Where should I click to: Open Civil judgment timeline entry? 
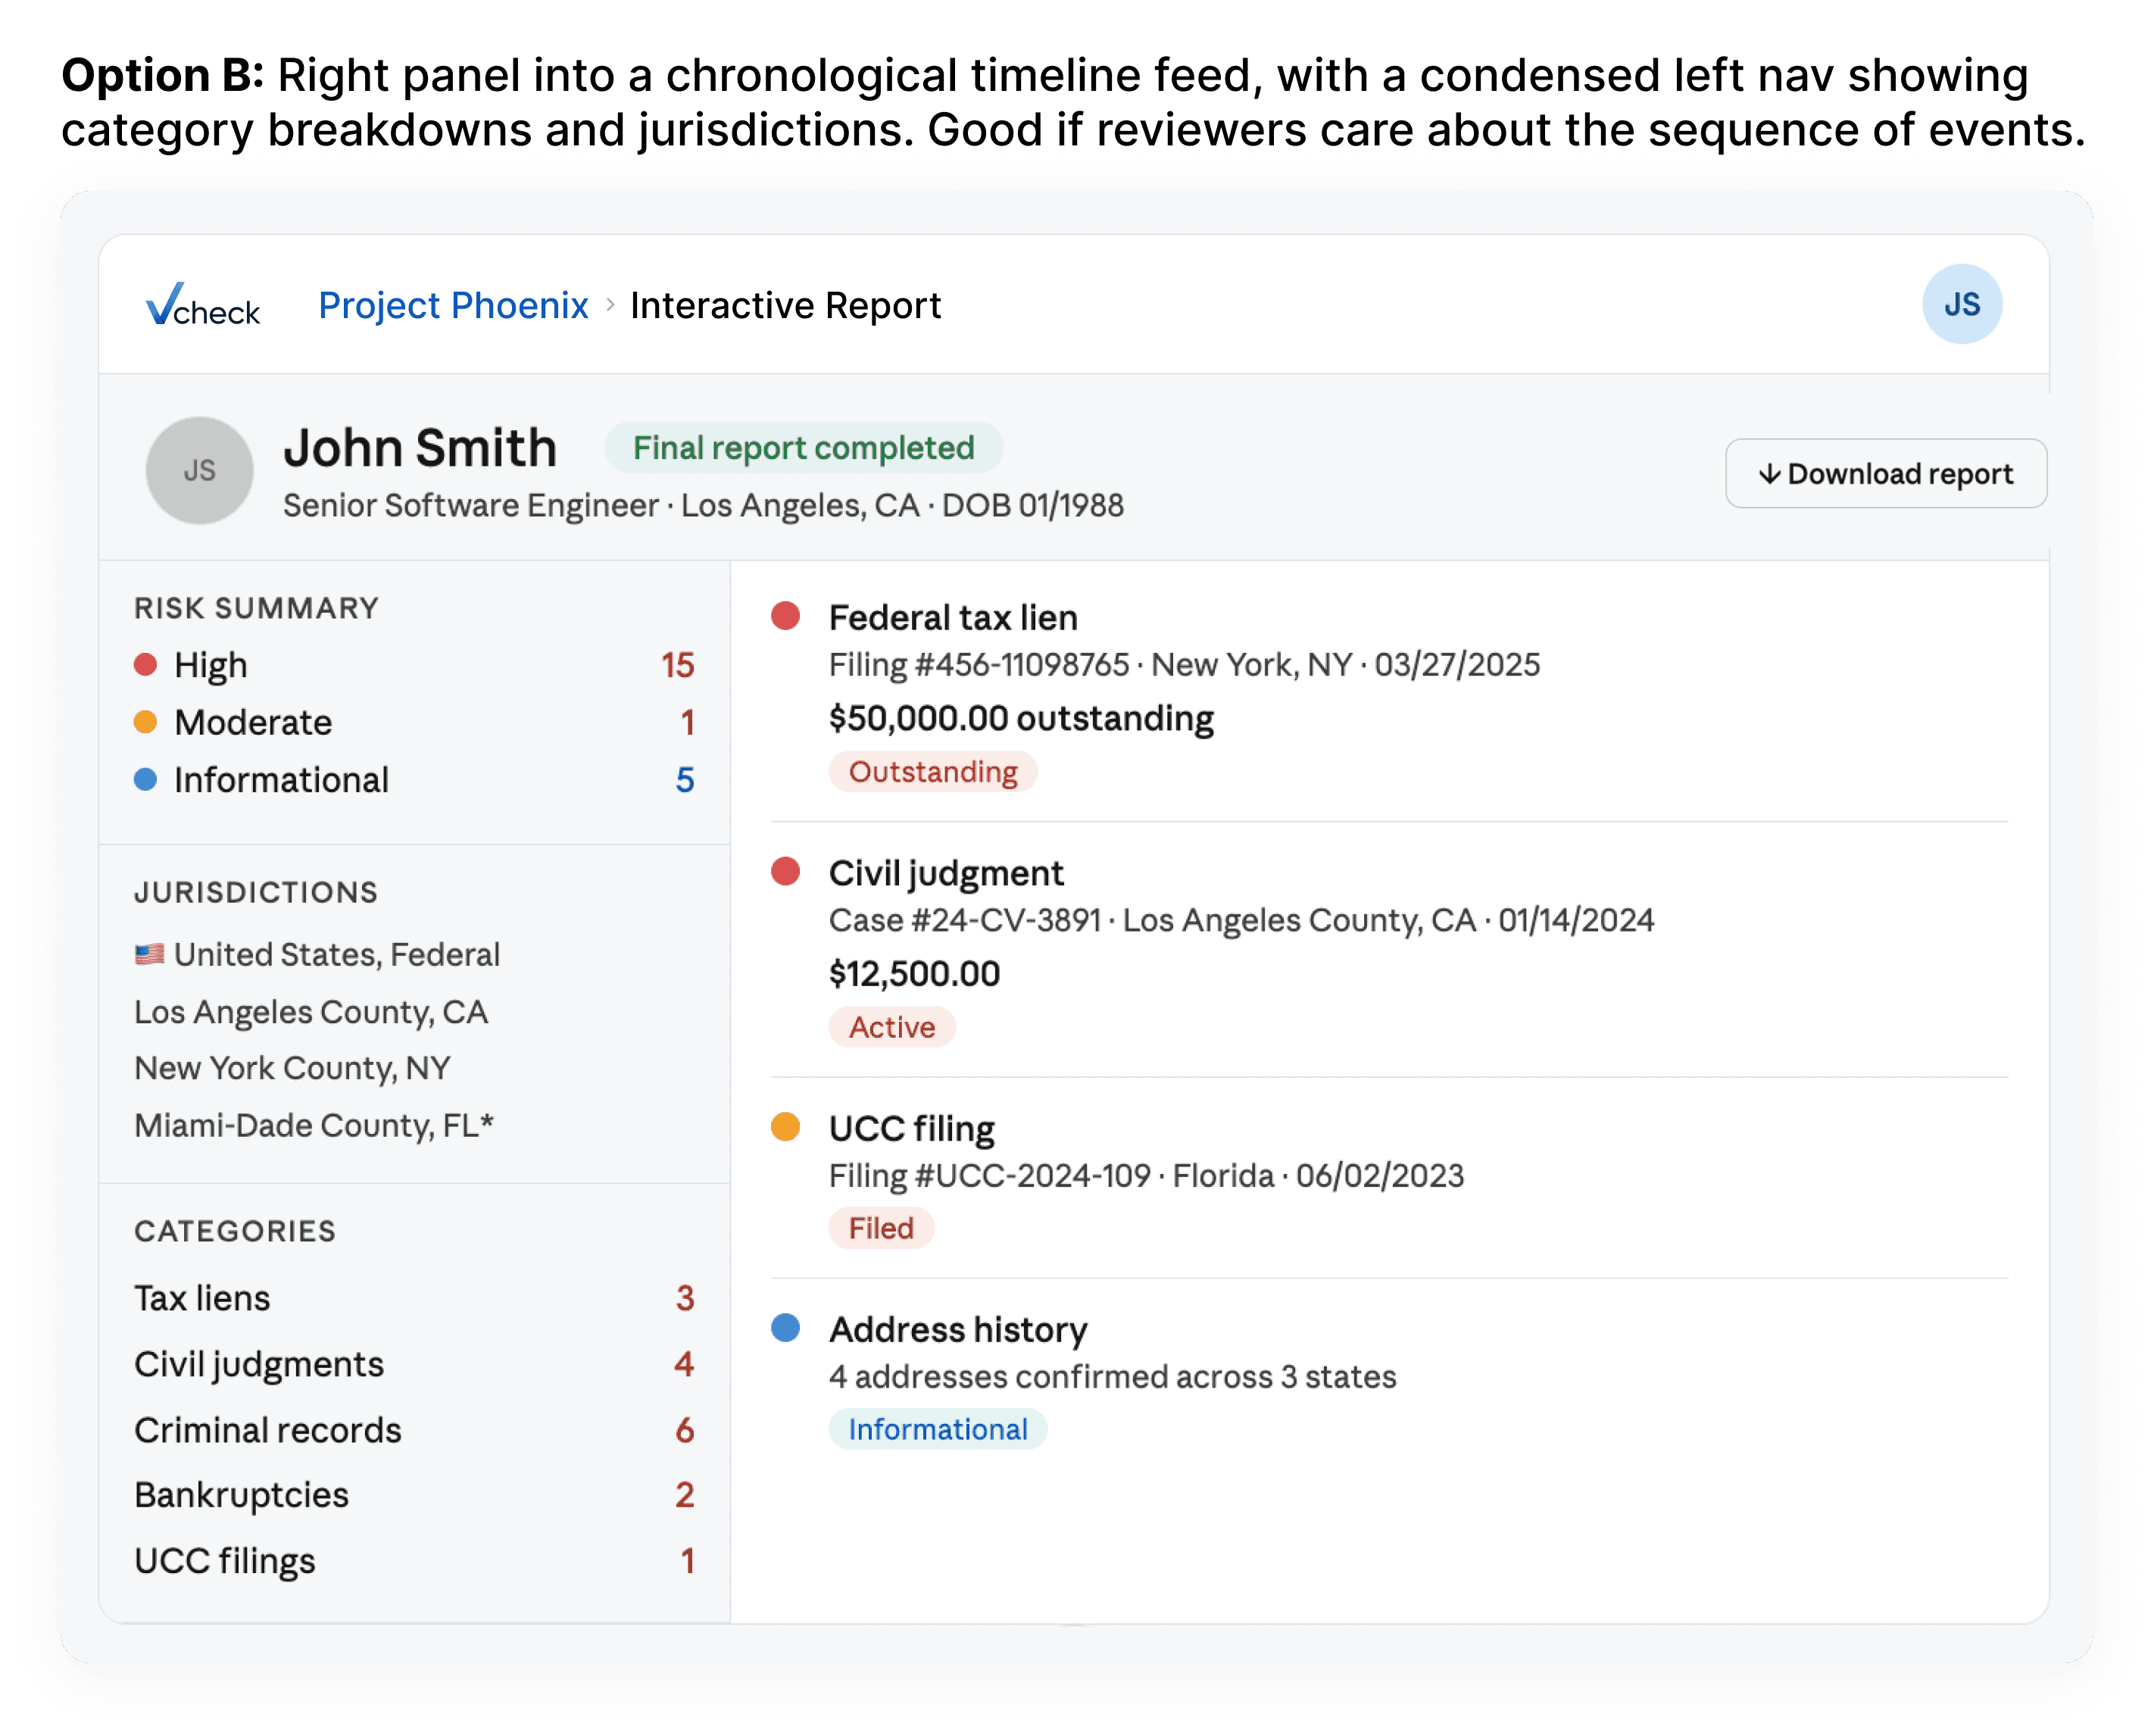[x=946, y=873]
